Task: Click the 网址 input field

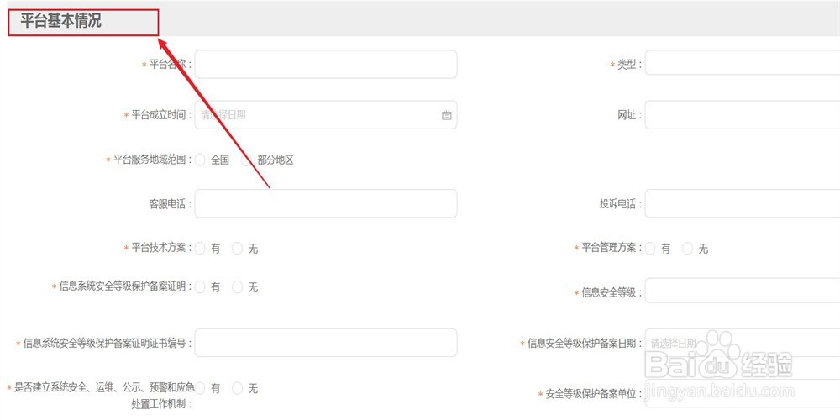Action: click(743, 114)
